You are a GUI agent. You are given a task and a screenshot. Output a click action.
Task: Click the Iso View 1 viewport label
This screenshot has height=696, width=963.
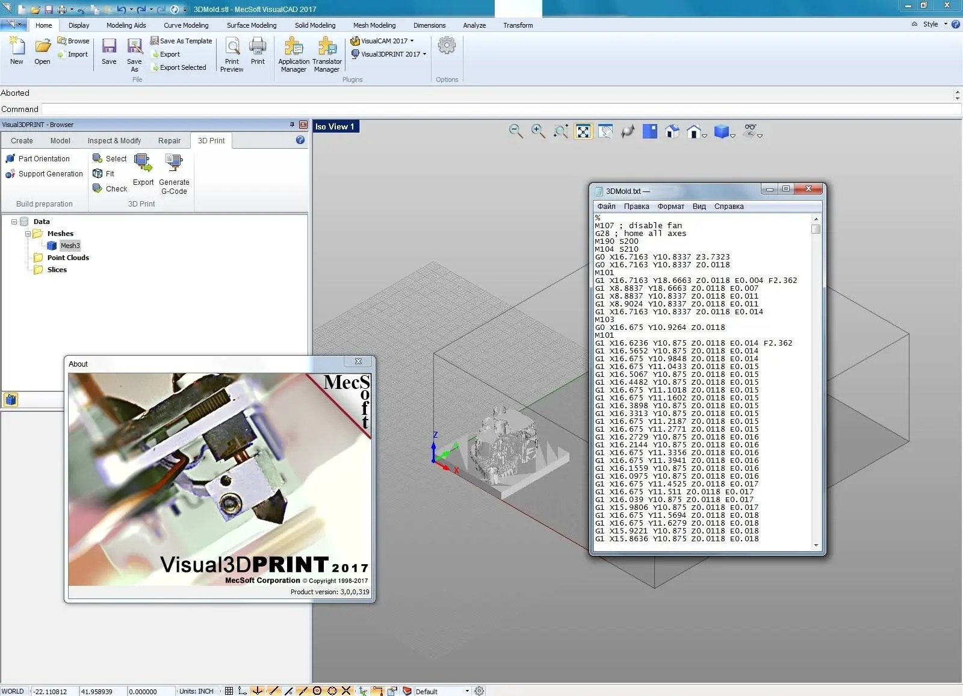click(x=335, y=126)
